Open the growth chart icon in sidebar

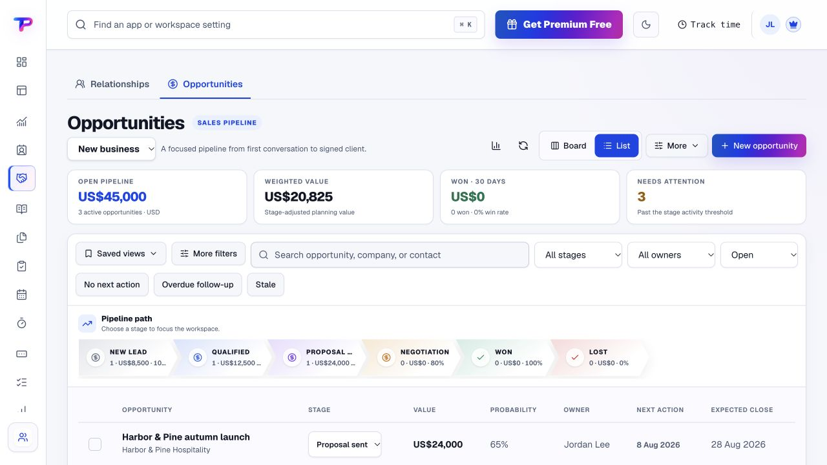click(21, 121)
